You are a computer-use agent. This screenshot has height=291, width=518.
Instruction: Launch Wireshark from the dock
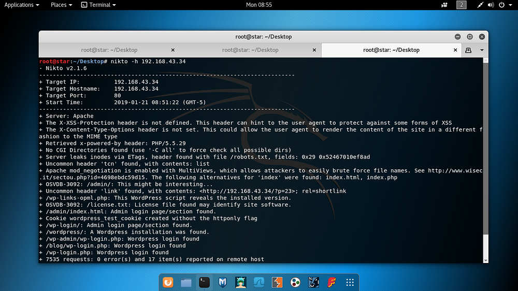point(258,282)
